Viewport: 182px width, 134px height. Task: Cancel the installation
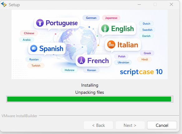pos(162,125)
